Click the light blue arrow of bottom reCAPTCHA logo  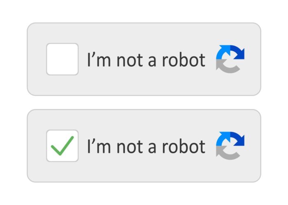click(x=222, y=139)
